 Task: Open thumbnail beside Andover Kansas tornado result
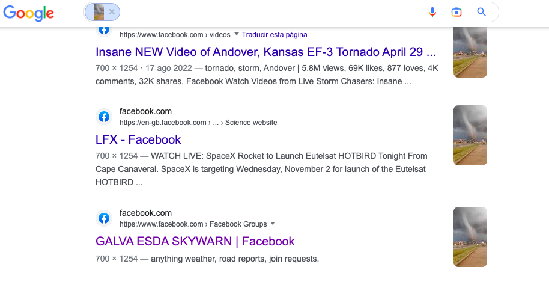470,52
